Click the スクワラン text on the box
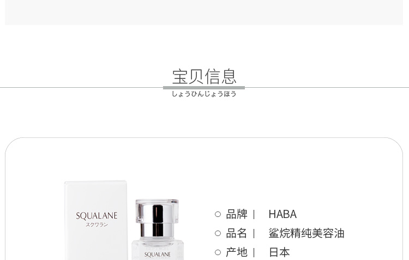 click(x=97, y=225)
